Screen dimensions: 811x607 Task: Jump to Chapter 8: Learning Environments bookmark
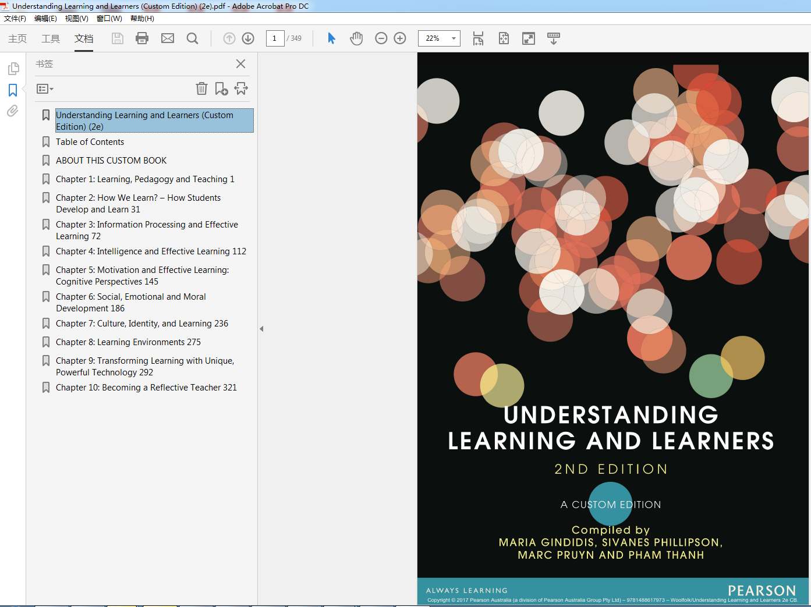[x=128, y=342]
